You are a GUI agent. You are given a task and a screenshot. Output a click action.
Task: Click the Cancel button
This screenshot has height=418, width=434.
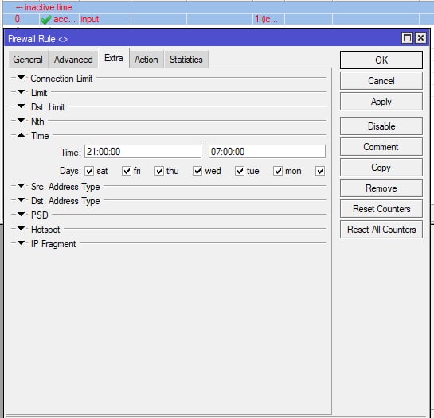tap(381, 81)
